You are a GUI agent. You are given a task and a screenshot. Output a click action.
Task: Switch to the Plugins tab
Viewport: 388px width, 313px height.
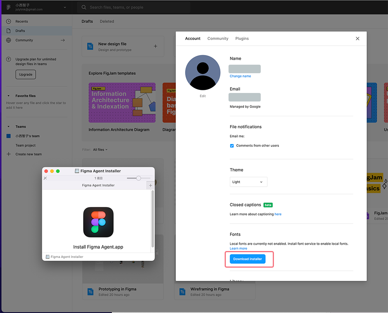click(242, 38)
